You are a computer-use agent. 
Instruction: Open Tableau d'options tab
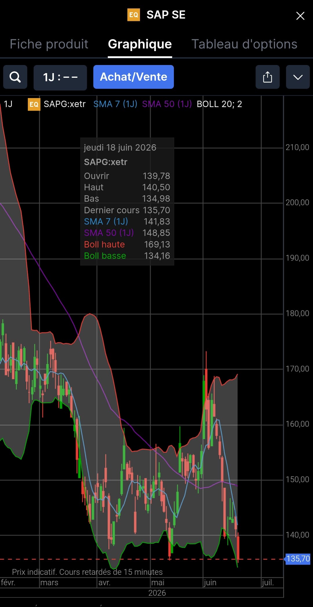point(244,44)
